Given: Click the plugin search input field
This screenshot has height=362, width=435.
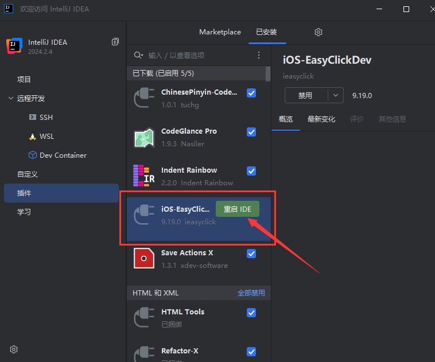Looking at the screenshot, I should (x=198, y=55).
